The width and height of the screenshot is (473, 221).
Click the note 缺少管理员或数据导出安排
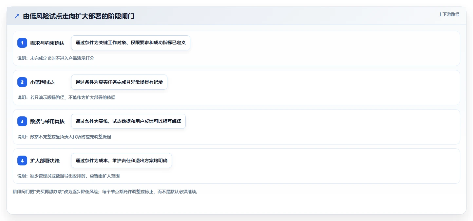coord(68,176)
